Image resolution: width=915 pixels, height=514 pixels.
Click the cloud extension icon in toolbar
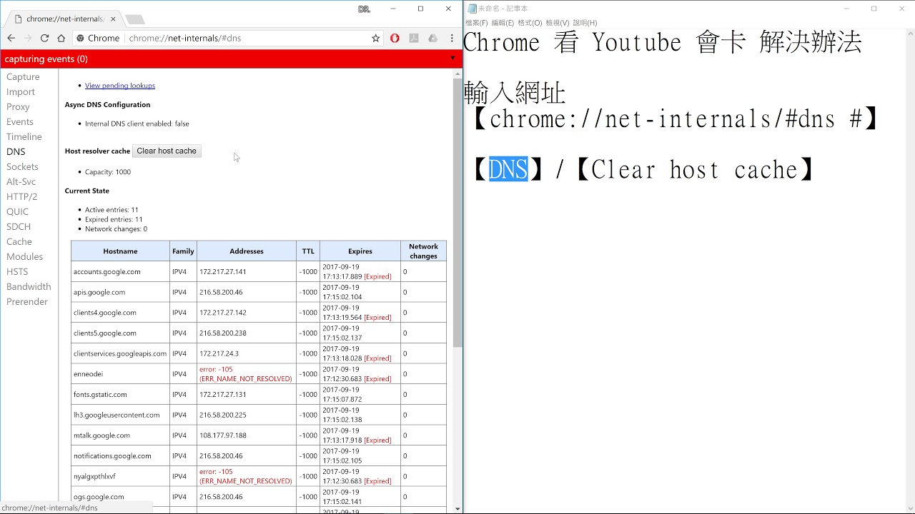tap(432, 38)
